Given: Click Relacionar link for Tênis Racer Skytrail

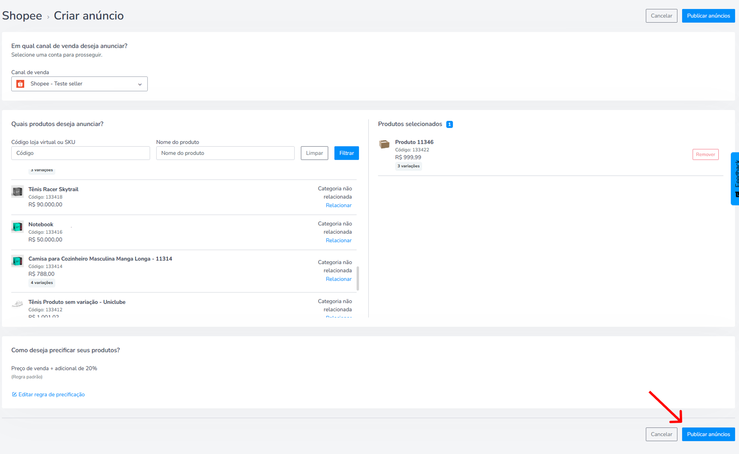Looking at the screenshot, I should point(339,205).
